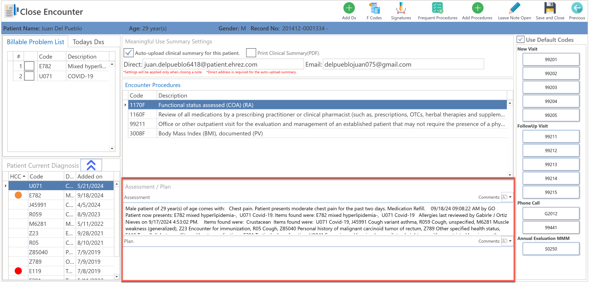590x283 pixels.
Task: Click the orange HCC indicator for E782
Action: pyautogui.click(x=18, y=195)
